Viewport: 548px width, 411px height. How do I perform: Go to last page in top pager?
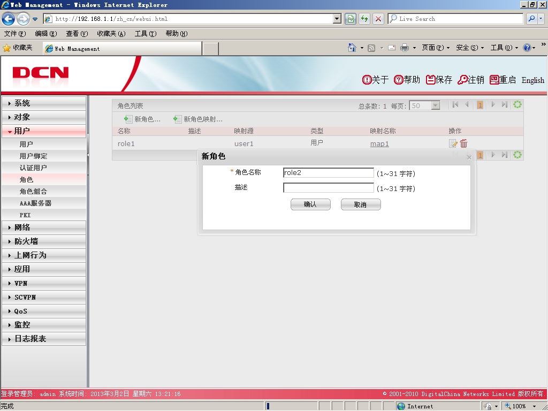point(504,104)
